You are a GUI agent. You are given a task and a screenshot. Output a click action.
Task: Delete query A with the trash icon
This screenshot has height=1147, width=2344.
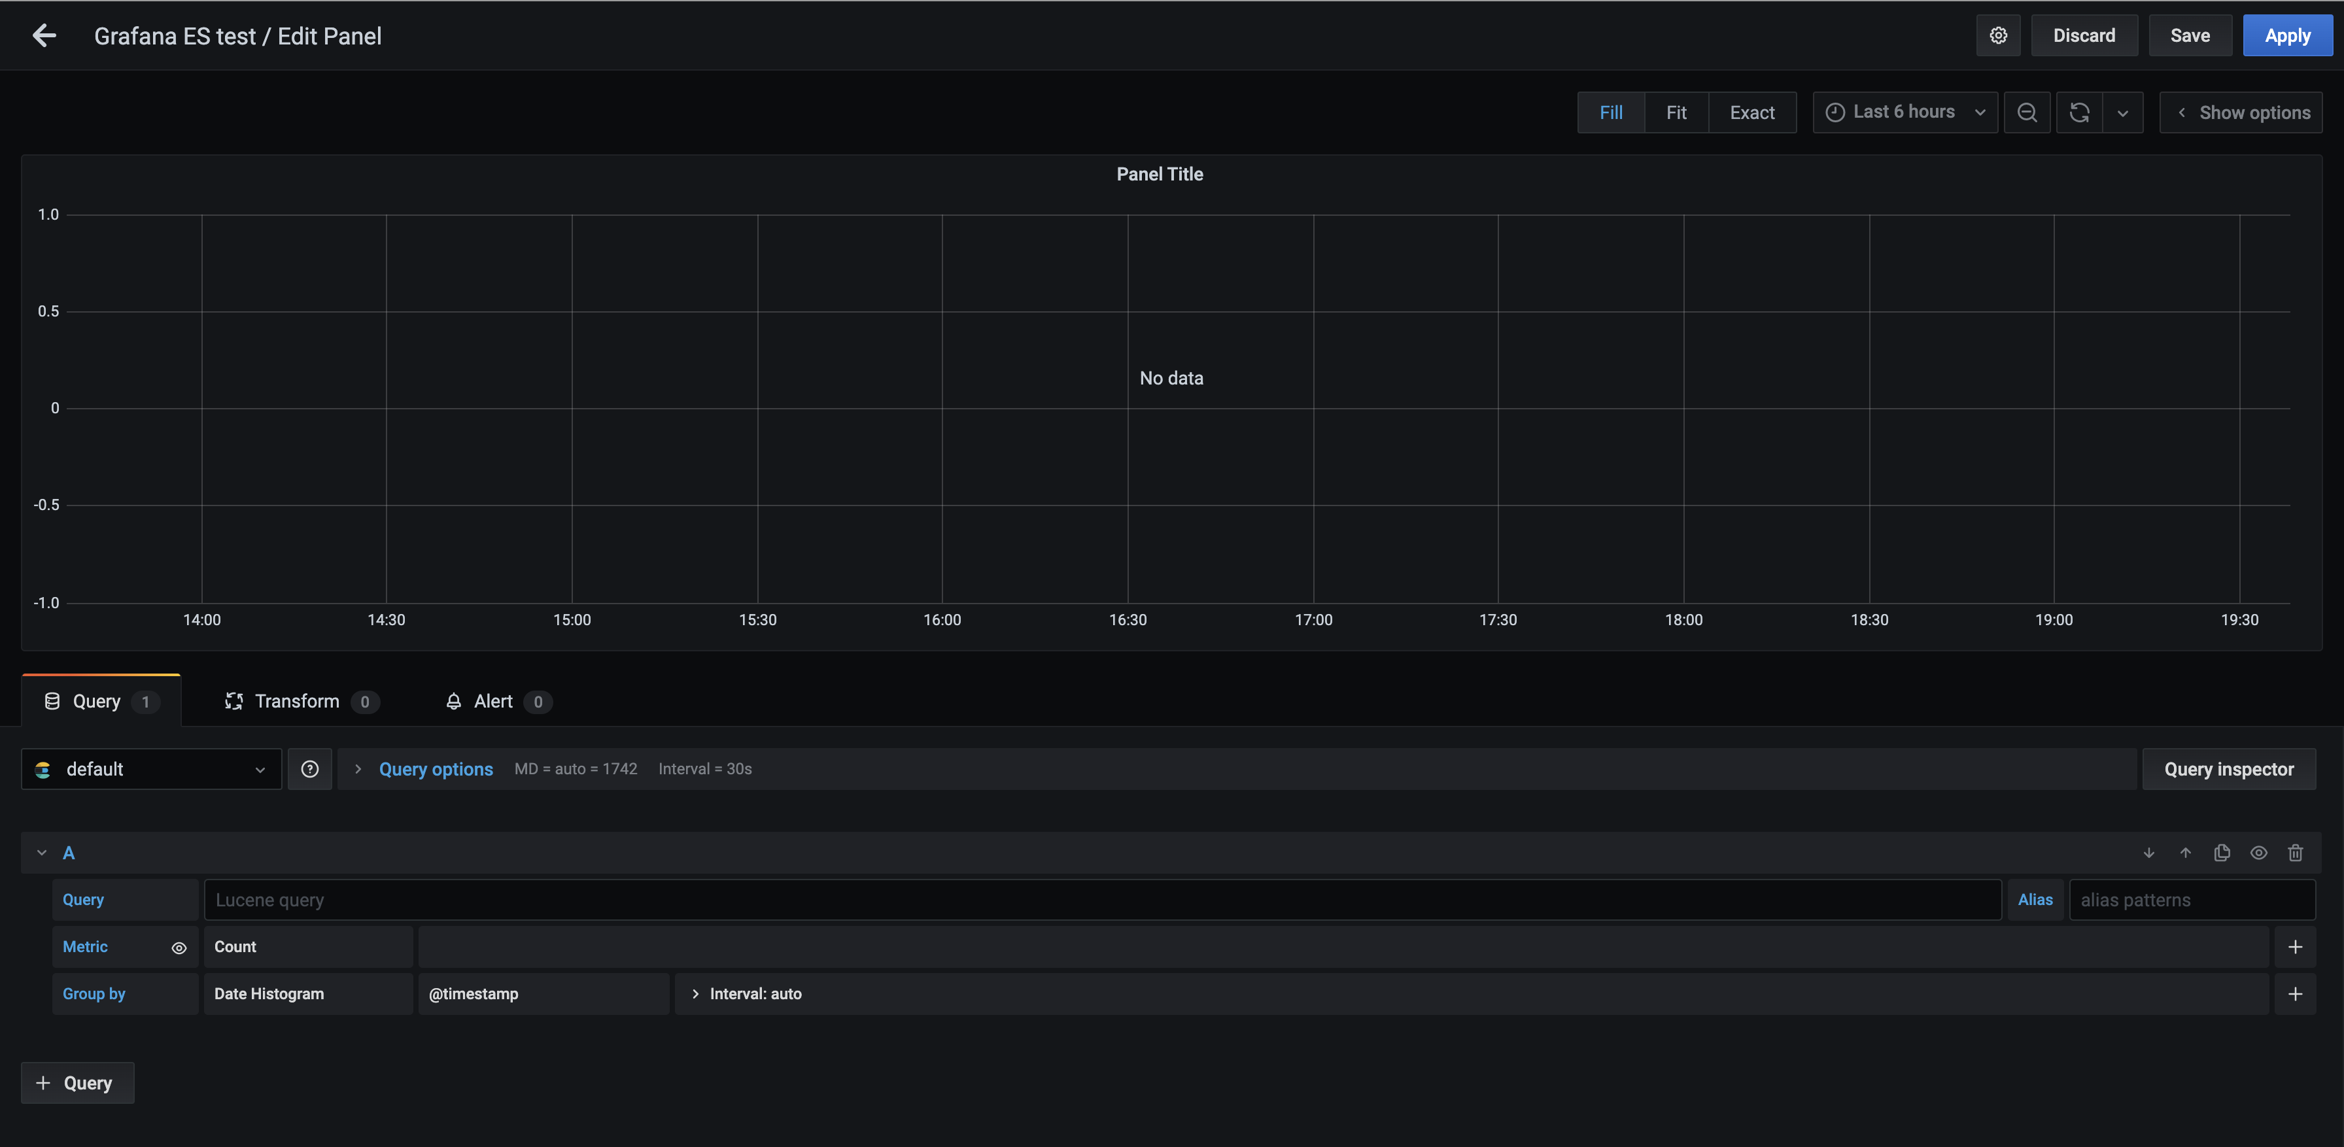[2296, 853]
